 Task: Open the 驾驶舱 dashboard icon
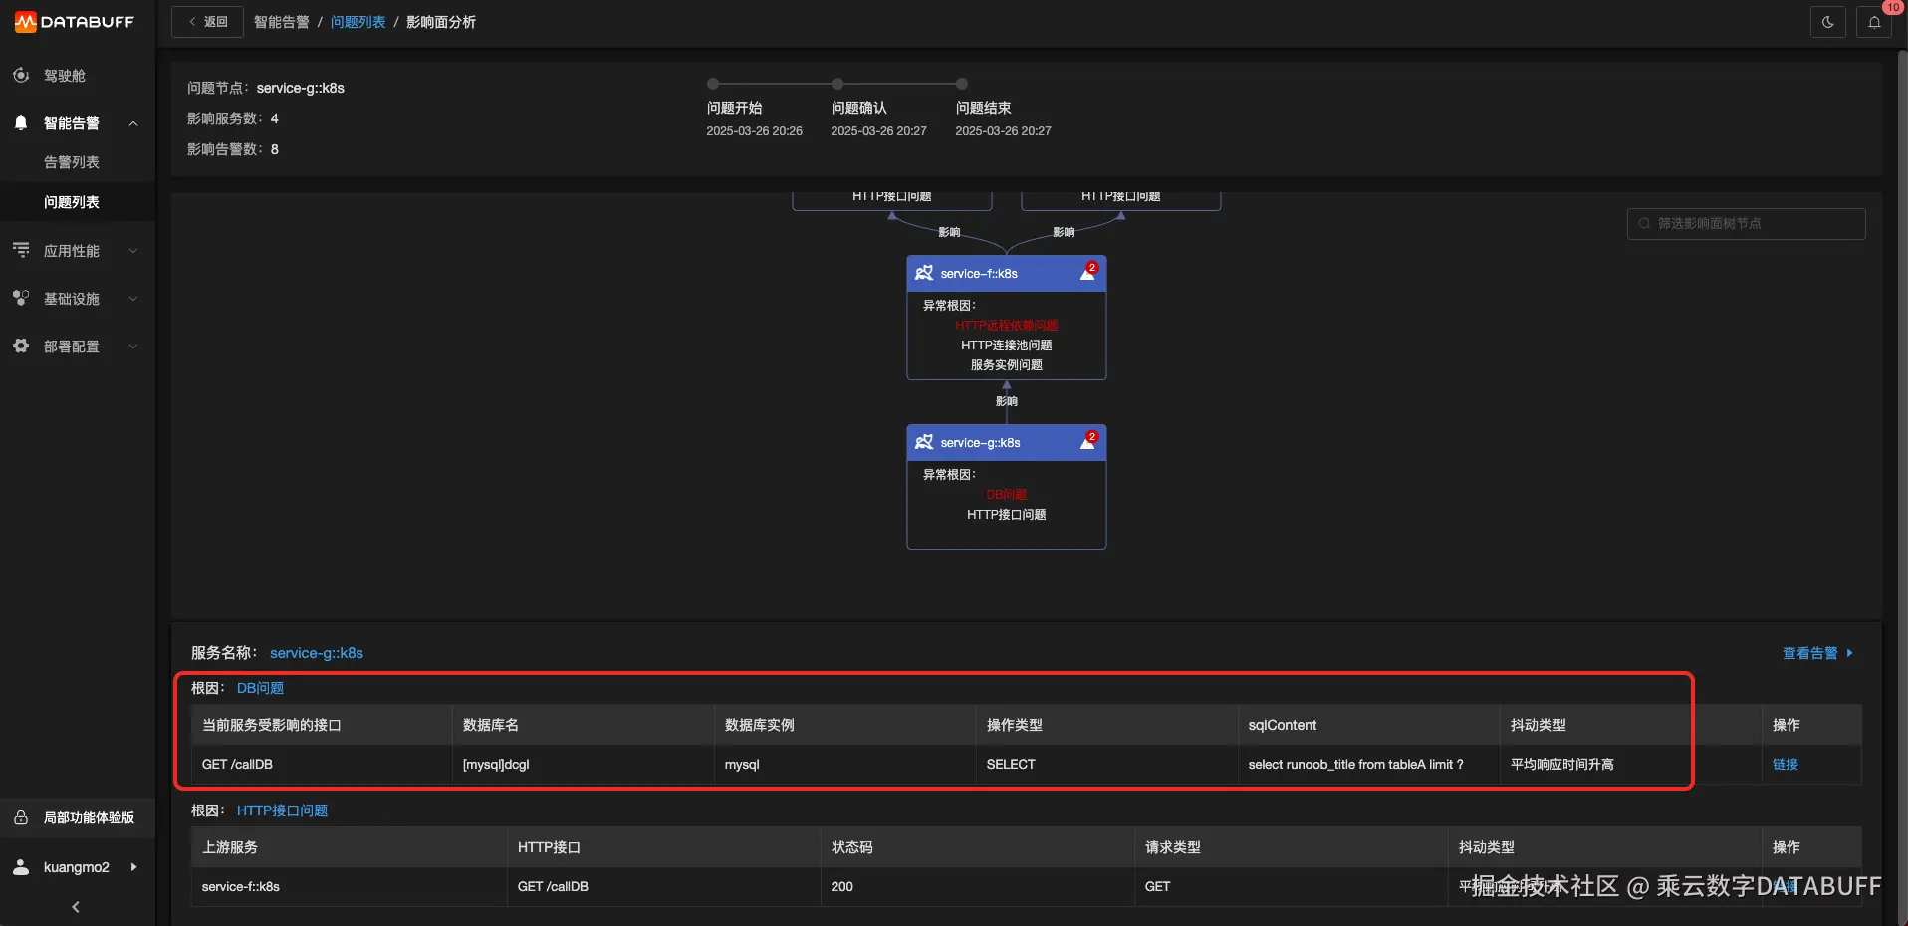tap(21, 75)
